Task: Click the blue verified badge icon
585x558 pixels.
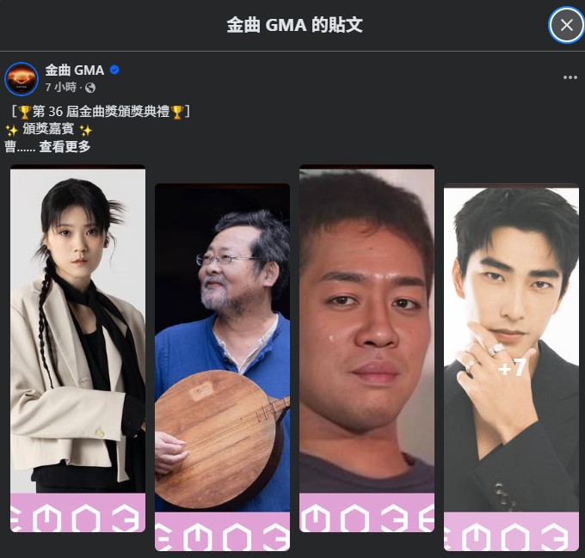Action: tap(114, 70)
